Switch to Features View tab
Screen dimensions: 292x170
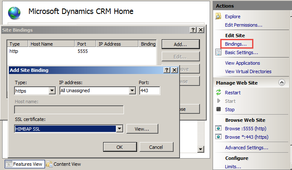tap(25, 164)
